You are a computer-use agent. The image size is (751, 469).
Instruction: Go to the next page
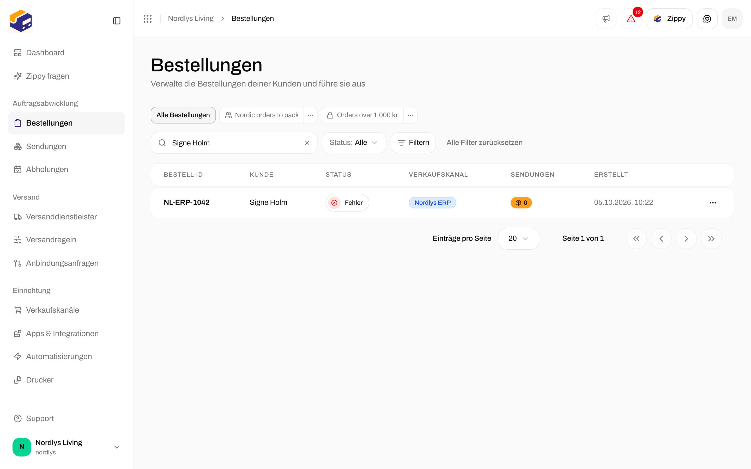(686, 238)
